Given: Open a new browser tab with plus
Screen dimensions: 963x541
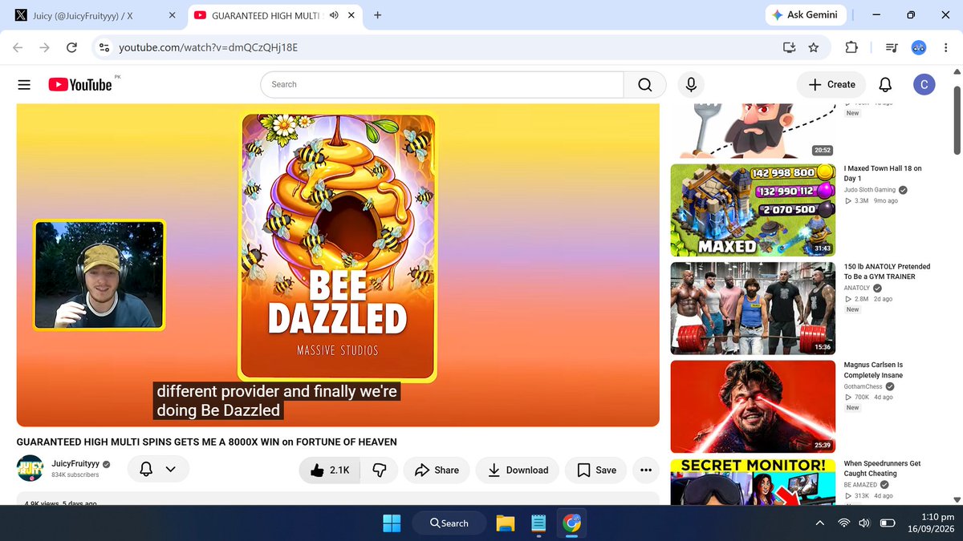Looking at the screenshot, I should pyautogui.click(x=378, y=15).
